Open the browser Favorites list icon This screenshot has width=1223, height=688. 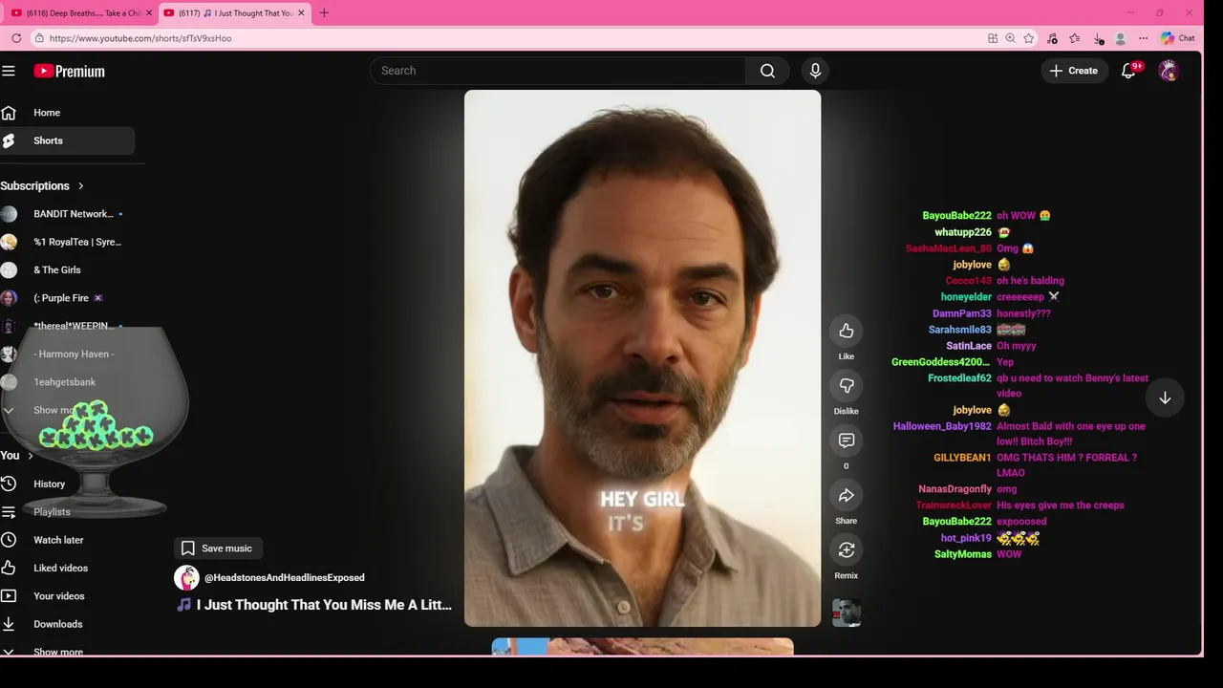tap(1075, 38)
